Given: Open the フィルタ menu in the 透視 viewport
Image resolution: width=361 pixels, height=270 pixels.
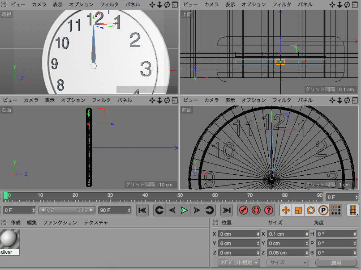Looking at the screenshot, I should [109, 4].
